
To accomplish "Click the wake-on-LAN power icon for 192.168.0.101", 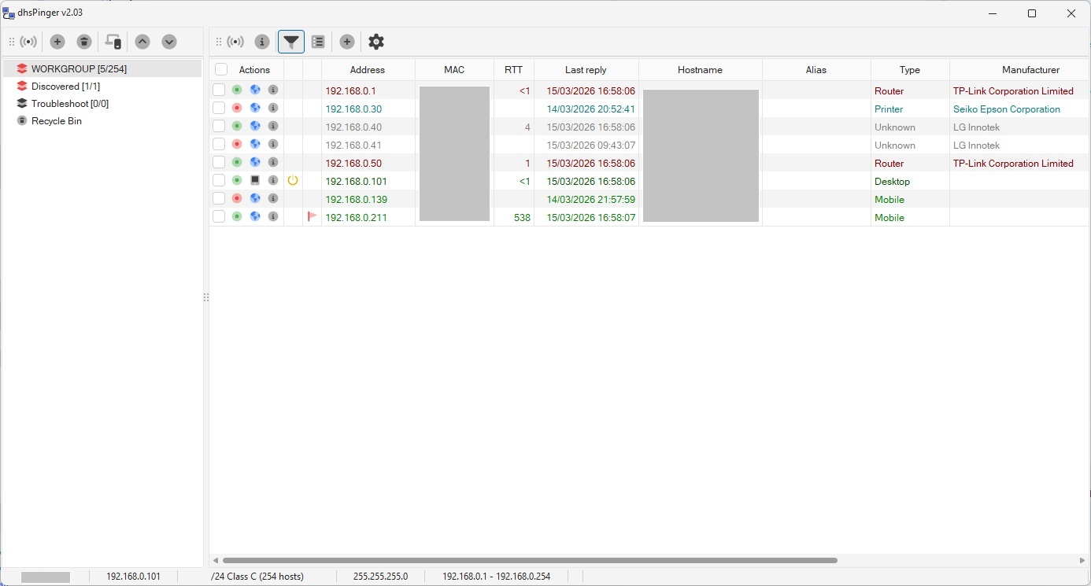I will (x=293, y=180).
